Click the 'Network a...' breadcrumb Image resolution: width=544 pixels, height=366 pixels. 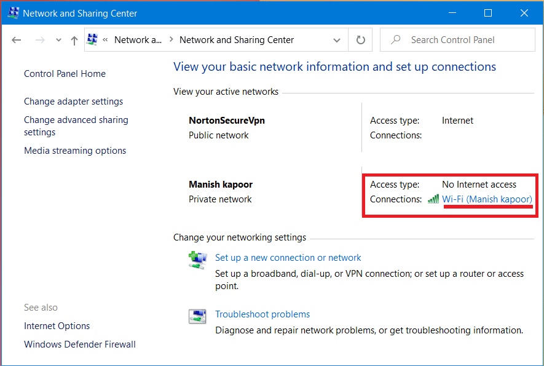[138, 40]
